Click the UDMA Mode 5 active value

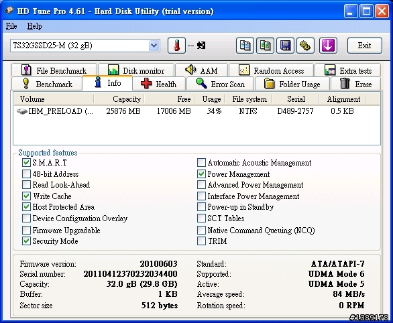pos(337,283)
